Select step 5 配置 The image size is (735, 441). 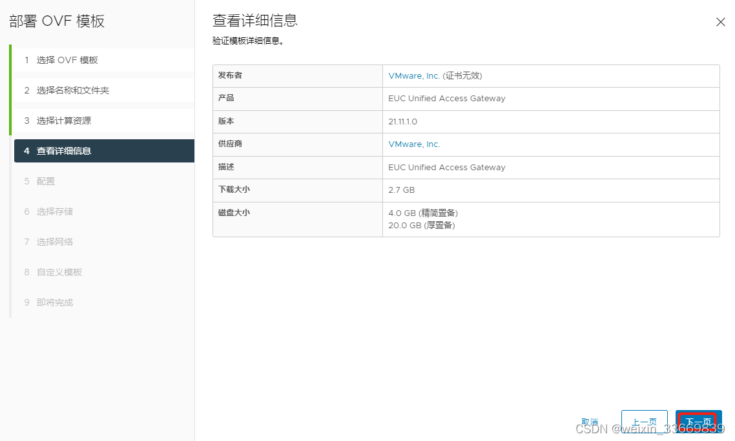pyautogui.click(x=104, y=181)
